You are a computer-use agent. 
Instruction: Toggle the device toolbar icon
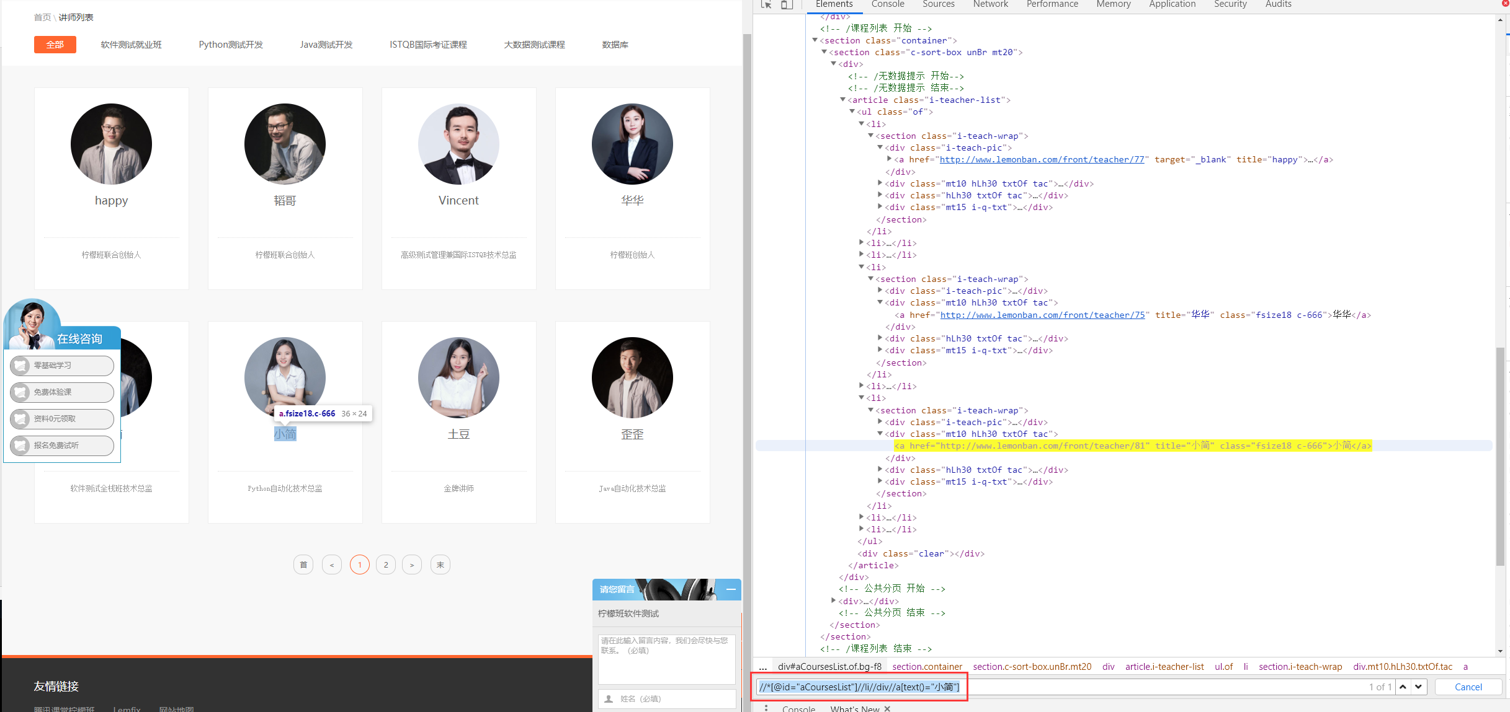pyautogui.click(x=787, y=4)
